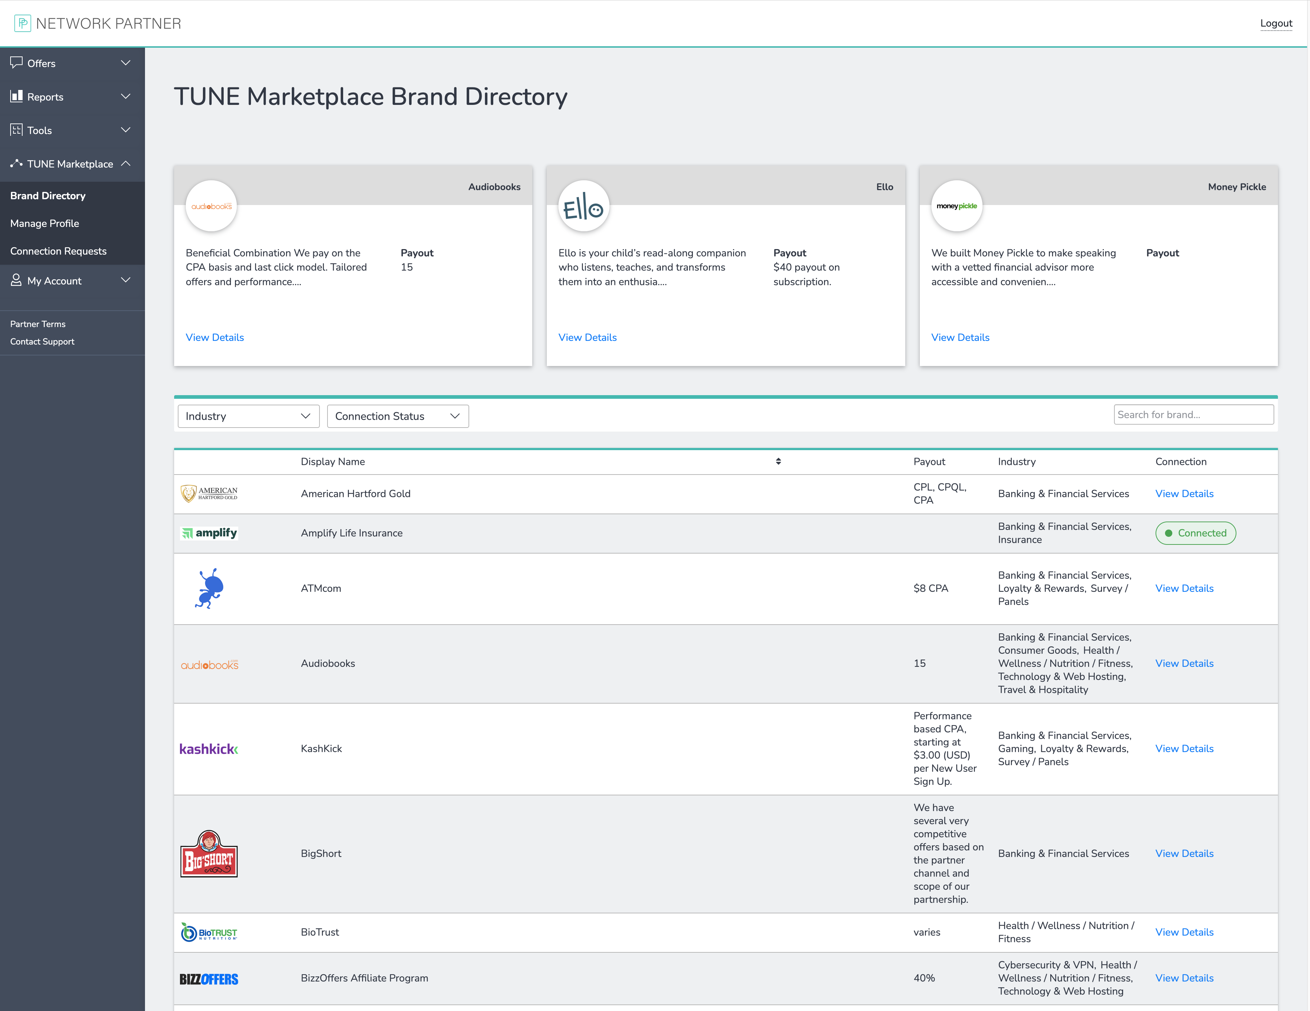The height and width of the screenshot is (1011, 1310).
Task: Click the Network Partner logo icon
Action: coord(22,23)
